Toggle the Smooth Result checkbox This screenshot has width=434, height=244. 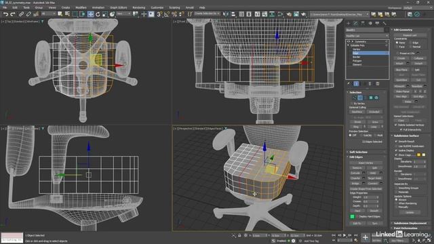[396, 142]
